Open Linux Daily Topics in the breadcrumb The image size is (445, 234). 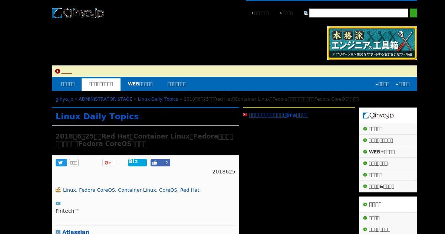click(x=158, y=99)
